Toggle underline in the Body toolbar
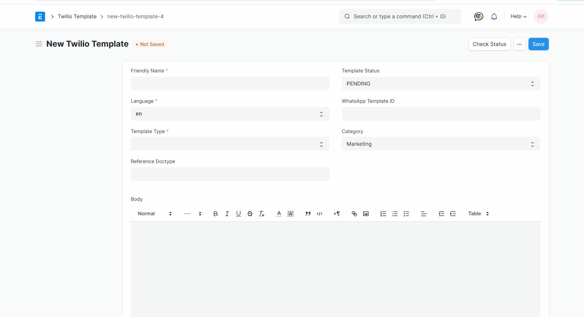The height and width of the screenshot is (317, 584). click(x=238, y=214)
